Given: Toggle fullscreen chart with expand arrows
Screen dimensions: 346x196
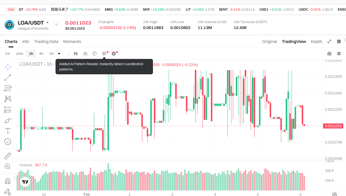Looking at the screenshot, I should coord(329,41).
